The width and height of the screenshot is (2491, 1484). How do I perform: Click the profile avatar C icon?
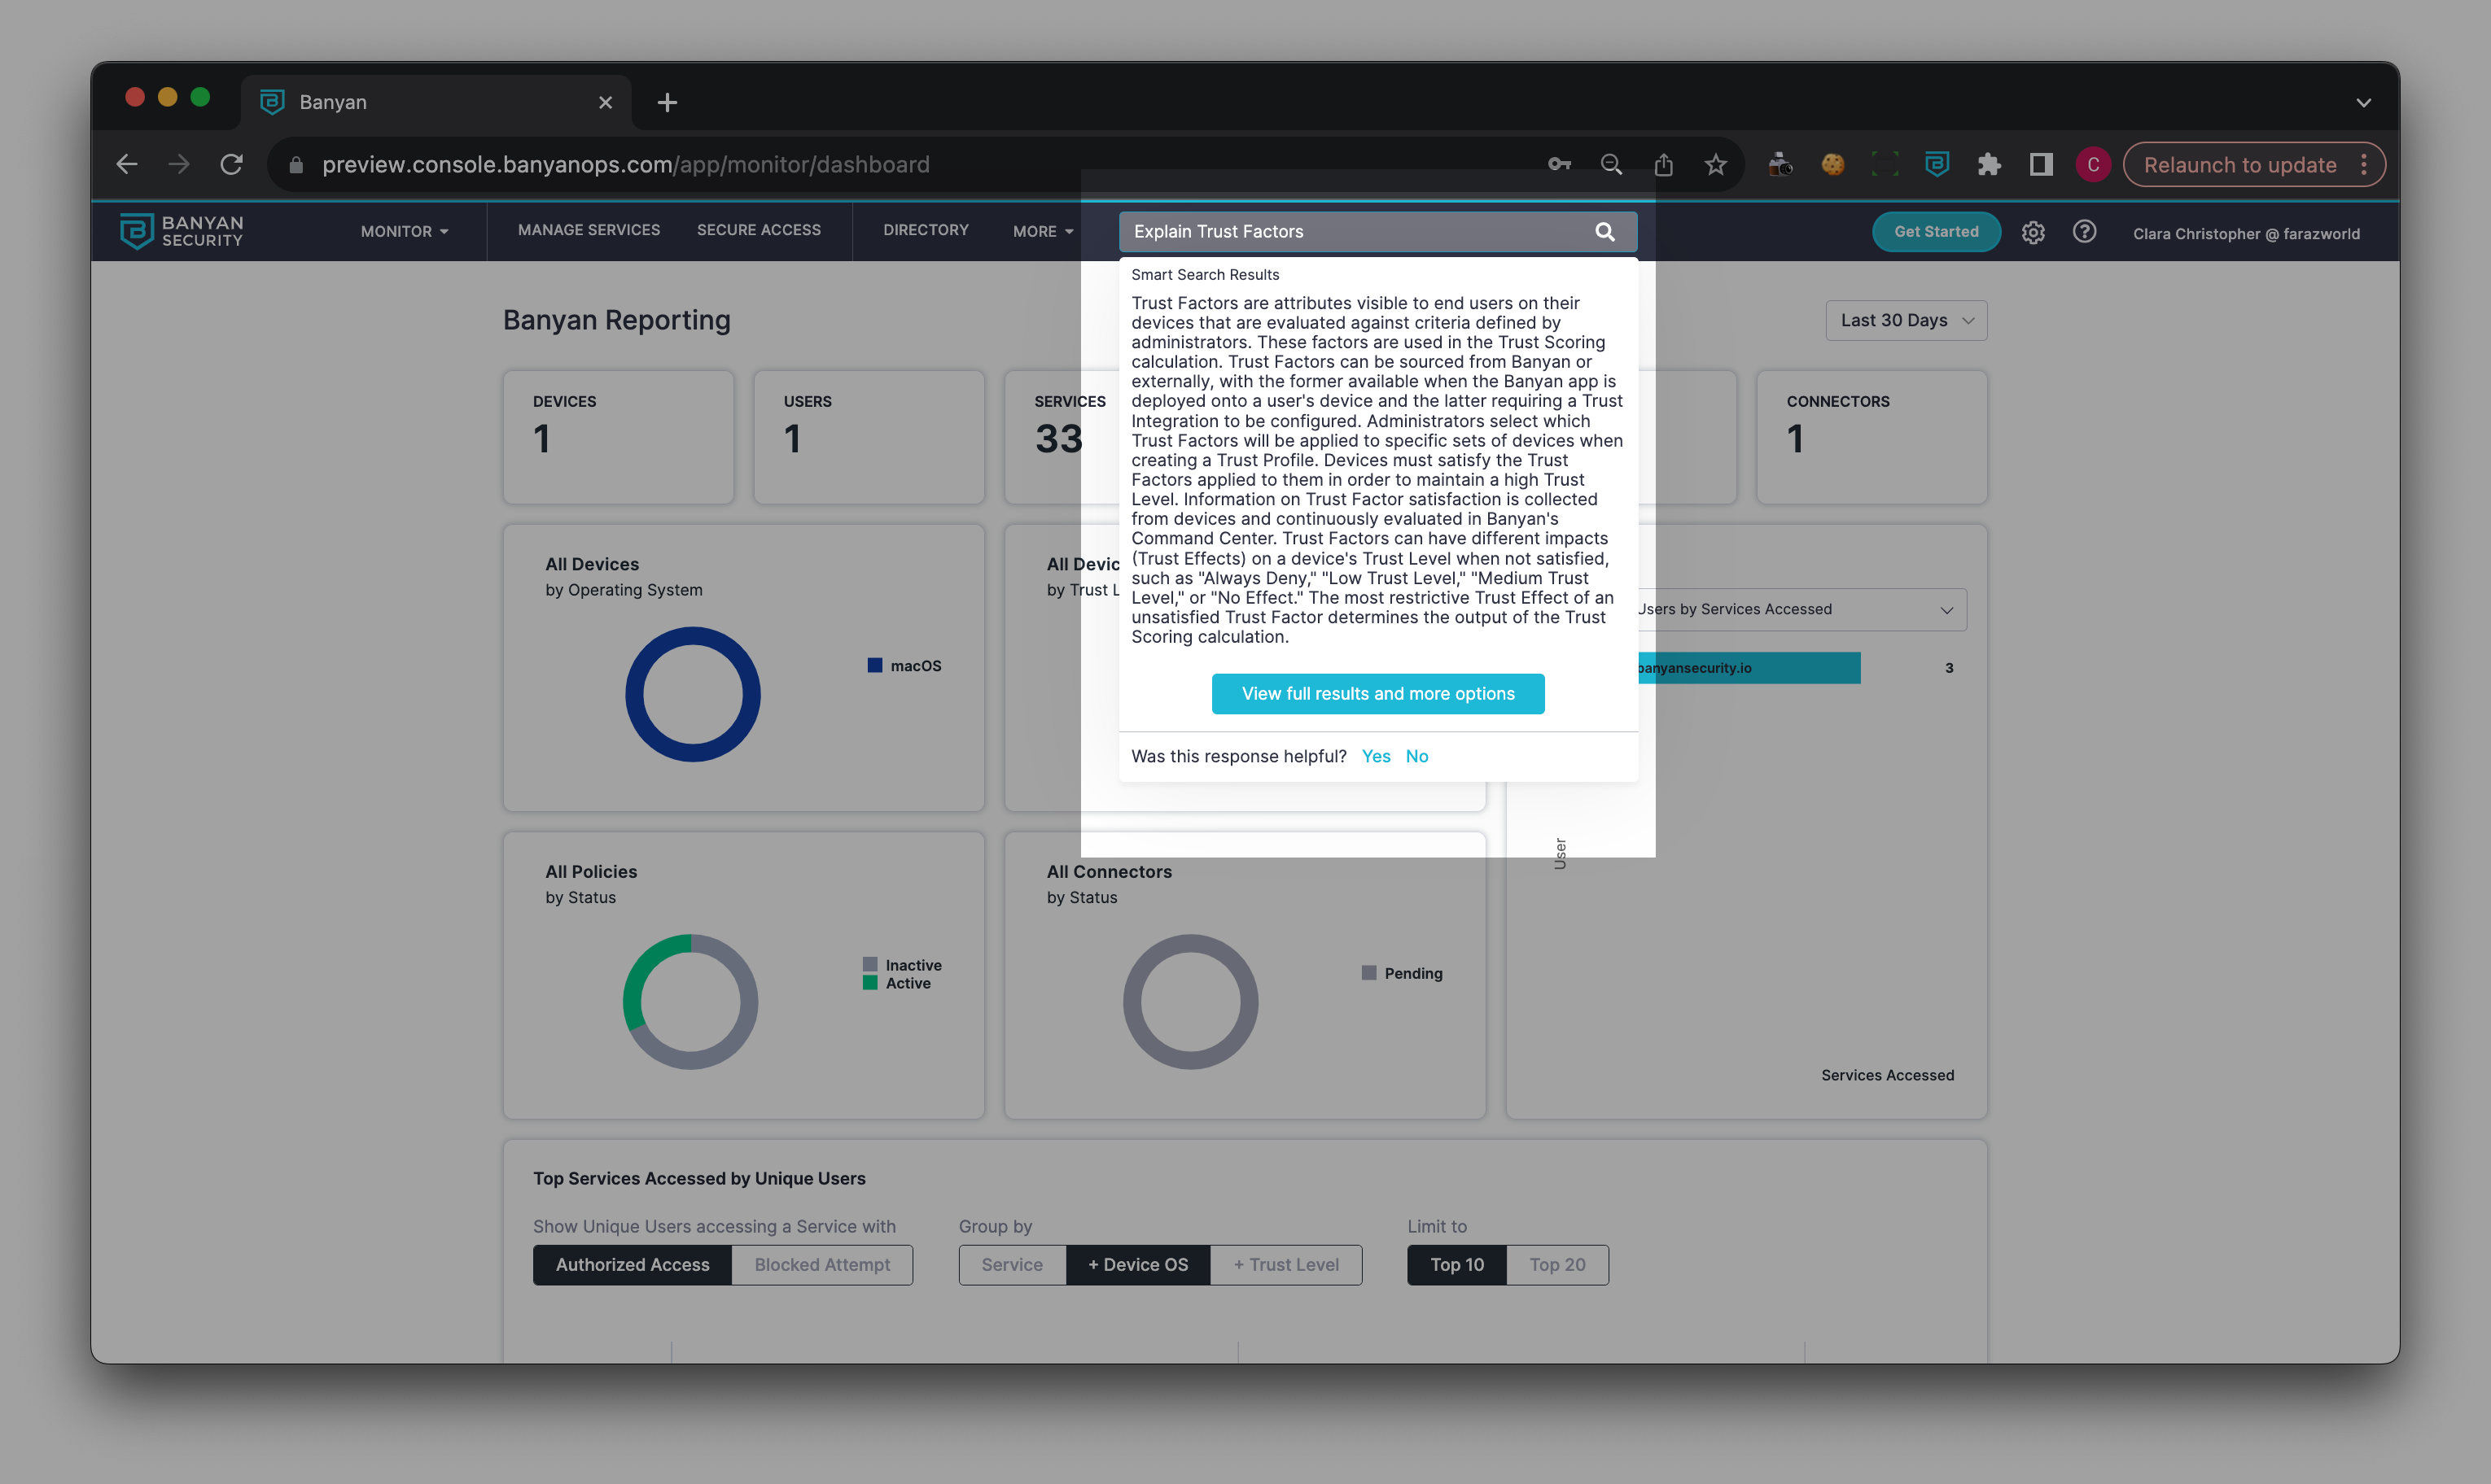point(2093,165)
